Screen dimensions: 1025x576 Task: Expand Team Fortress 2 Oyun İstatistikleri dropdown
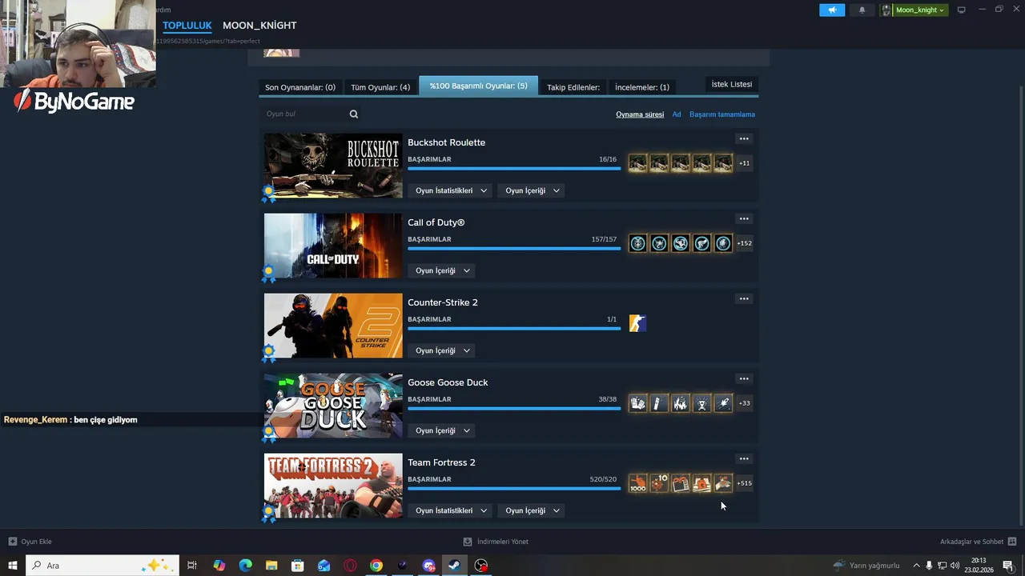coord(452,510)
